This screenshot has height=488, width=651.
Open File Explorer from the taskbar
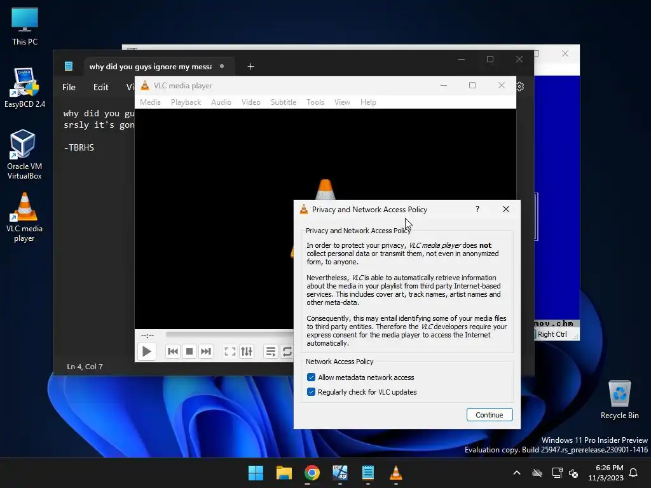tap(284, 473)
